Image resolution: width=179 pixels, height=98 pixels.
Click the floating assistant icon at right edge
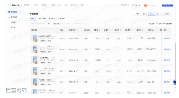174,82
